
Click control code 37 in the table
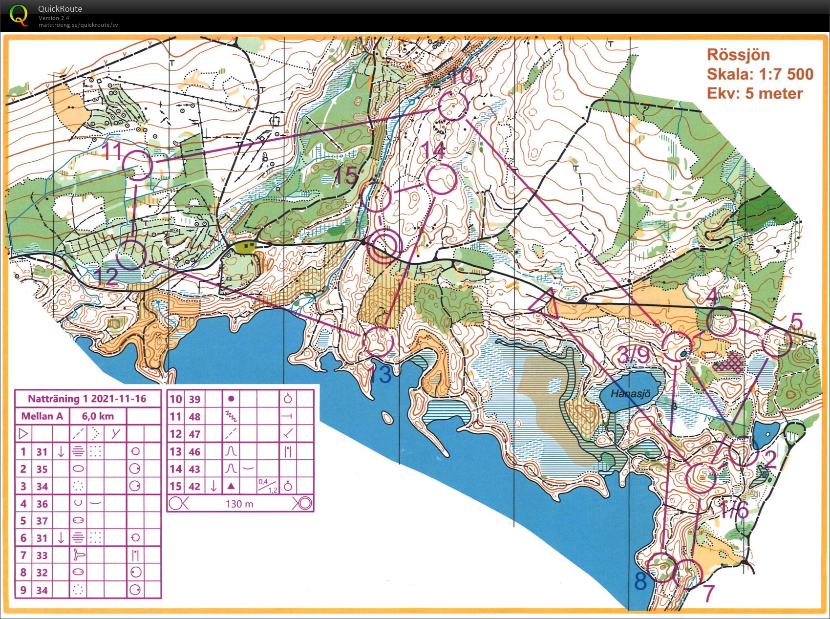(42, 521)
